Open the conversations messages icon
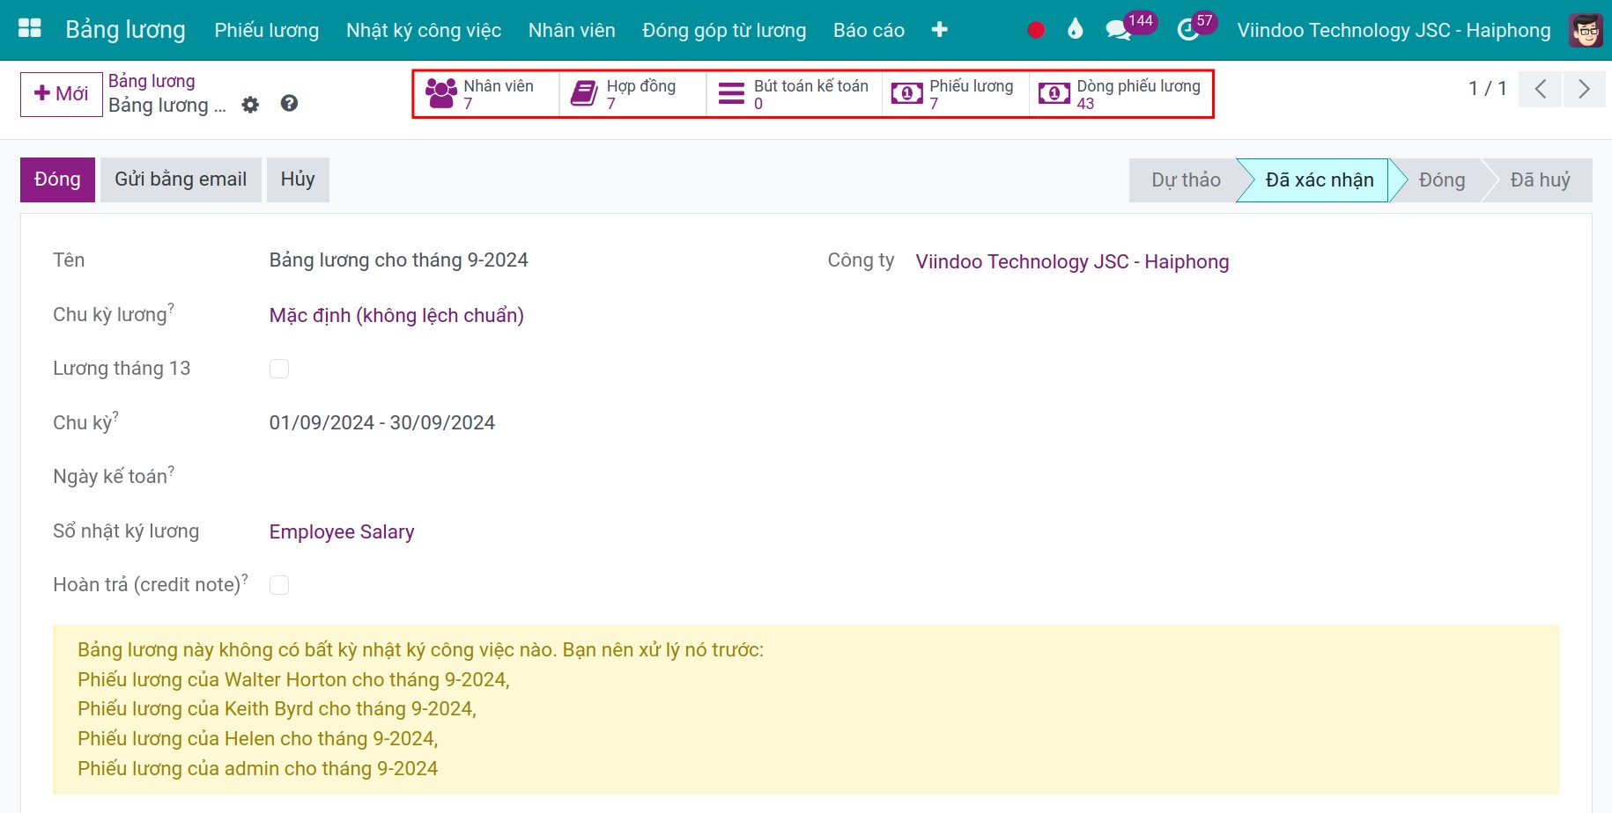The image size is (1612, 813). (x=1118, y=30)
